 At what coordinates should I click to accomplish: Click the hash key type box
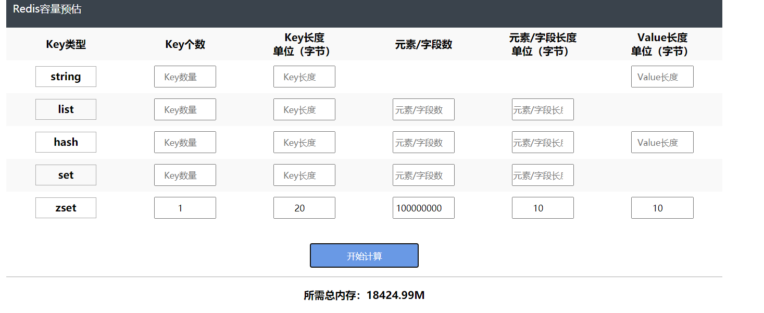point(66,142)
